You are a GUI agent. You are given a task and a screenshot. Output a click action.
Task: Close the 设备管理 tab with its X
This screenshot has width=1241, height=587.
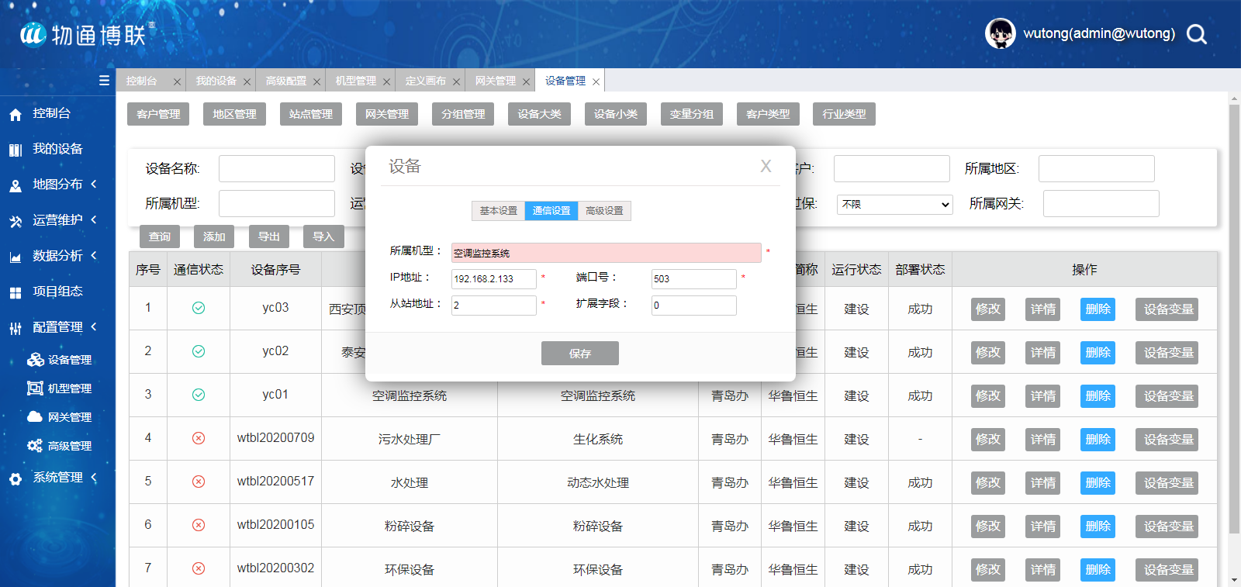pos(596,81)
